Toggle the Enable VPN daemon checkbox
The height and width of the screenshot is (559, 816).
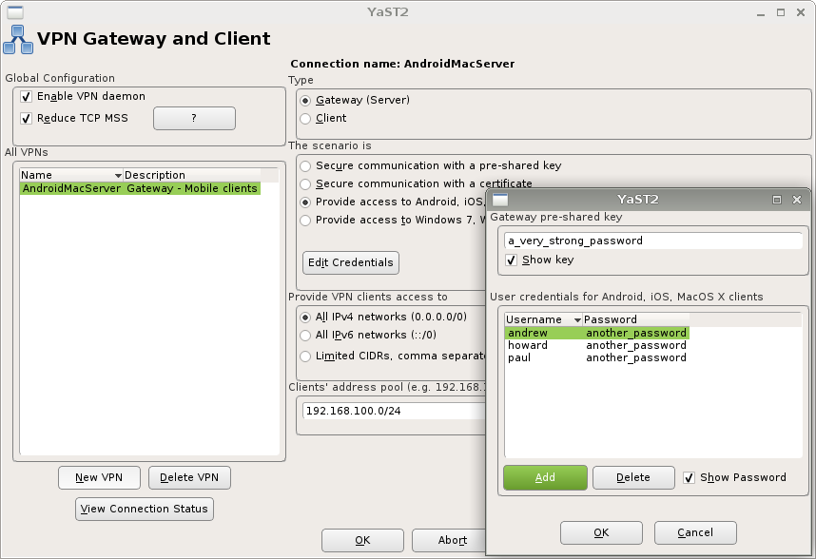click(x=27, y=97)
